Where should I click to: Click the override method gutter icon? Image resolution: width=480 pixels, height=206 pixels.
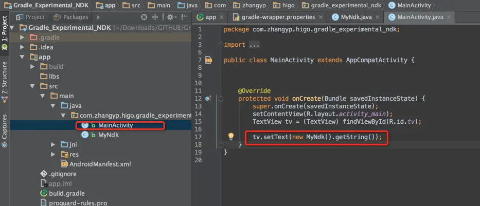tap(208, 99)
